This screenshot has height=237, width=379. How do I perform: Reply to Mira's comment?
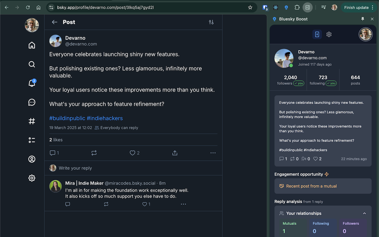tap(68, 204)
